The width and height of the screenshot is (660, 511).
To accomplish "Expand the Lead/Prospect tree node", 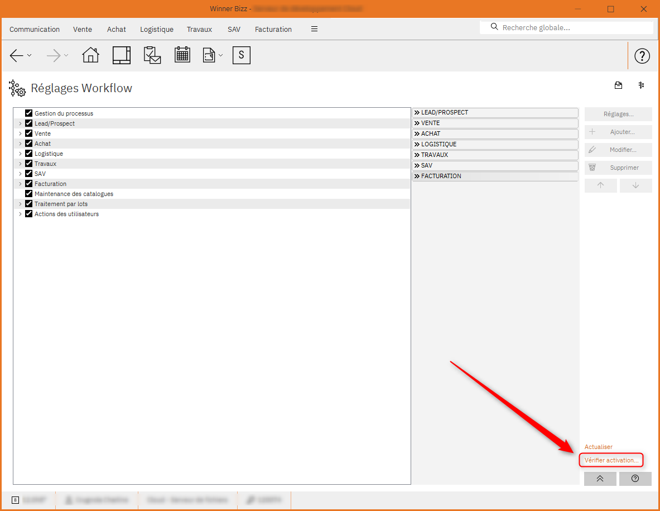I will pos(20,123).
